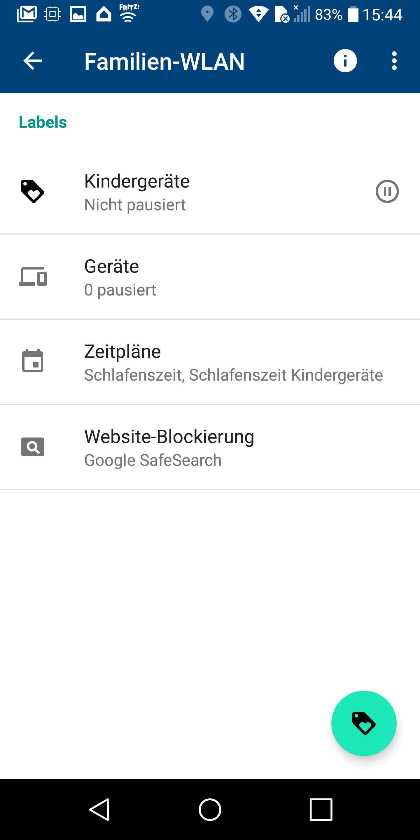Tap the Zeitpläne calendar icon
This screenshot has height=840, width=420.
point(33,361)
